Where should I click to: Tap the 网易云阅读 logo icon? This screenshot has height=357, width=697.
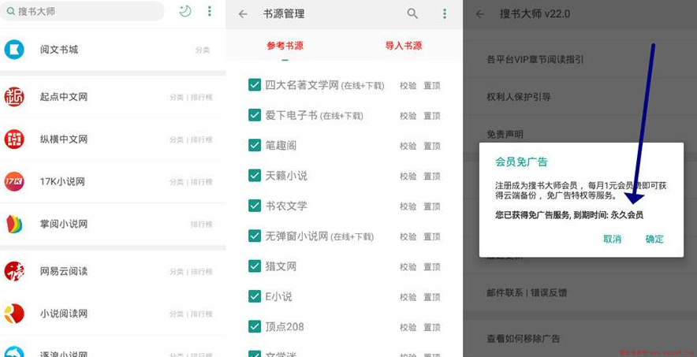tap(14, 271)
